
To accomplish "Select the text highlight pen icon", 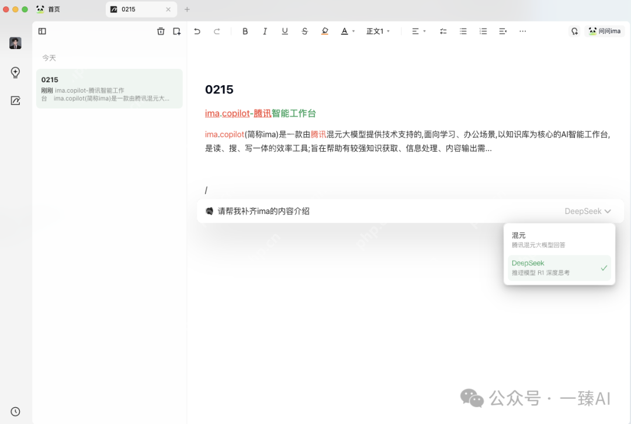I will tap(325, 31).
